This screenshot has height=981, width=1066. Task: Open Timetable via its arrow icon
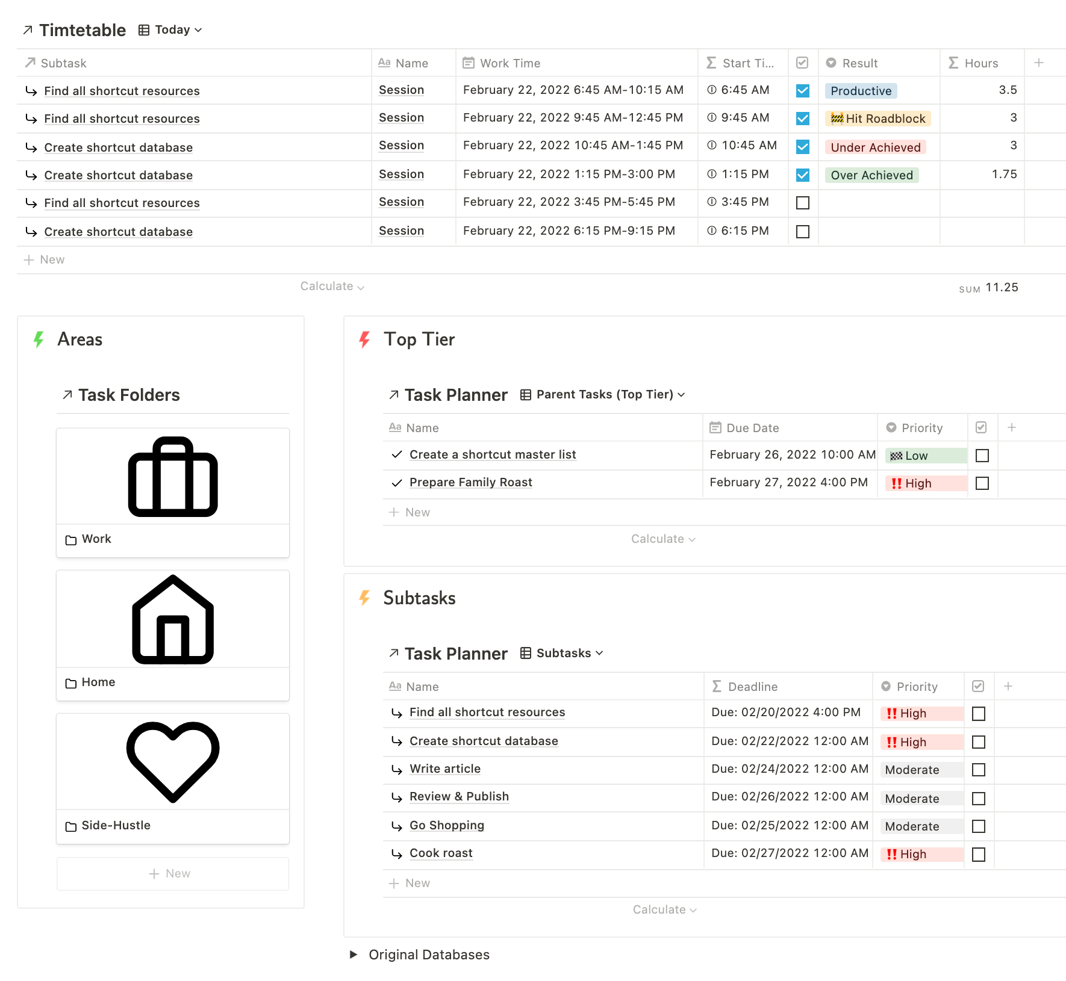click(26, 29)
